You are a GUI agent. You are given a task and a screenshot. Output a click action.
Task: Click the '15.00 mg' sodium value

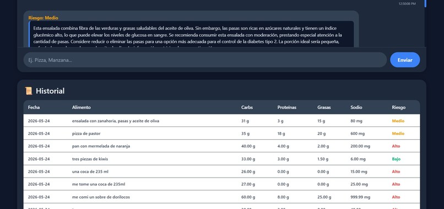tap(359, 172)
